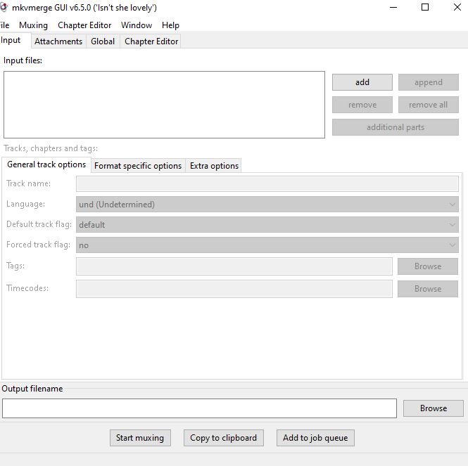Browse for a Tags file
This screenshot has height=466, width=468.
click(x=428, y=266)
